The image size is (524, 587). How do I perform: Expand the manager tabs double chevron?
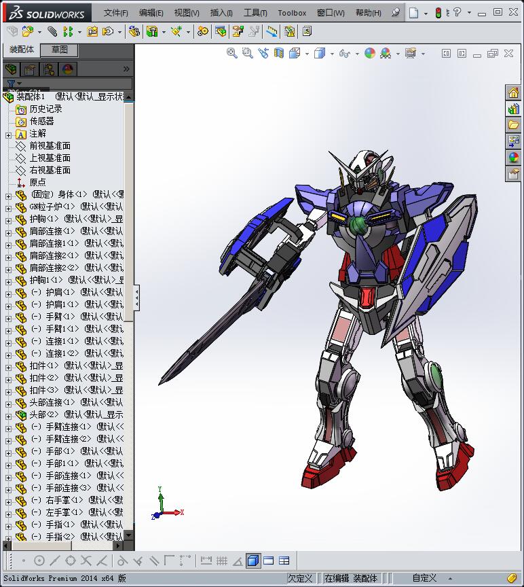tap(126, 69)
